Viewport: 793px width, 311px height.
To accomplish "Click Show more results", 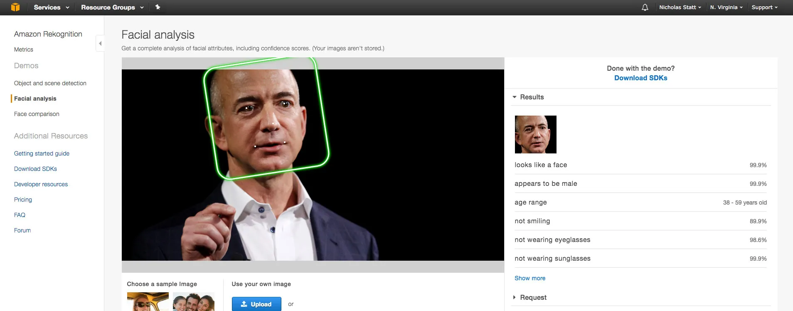I will 530,278.
